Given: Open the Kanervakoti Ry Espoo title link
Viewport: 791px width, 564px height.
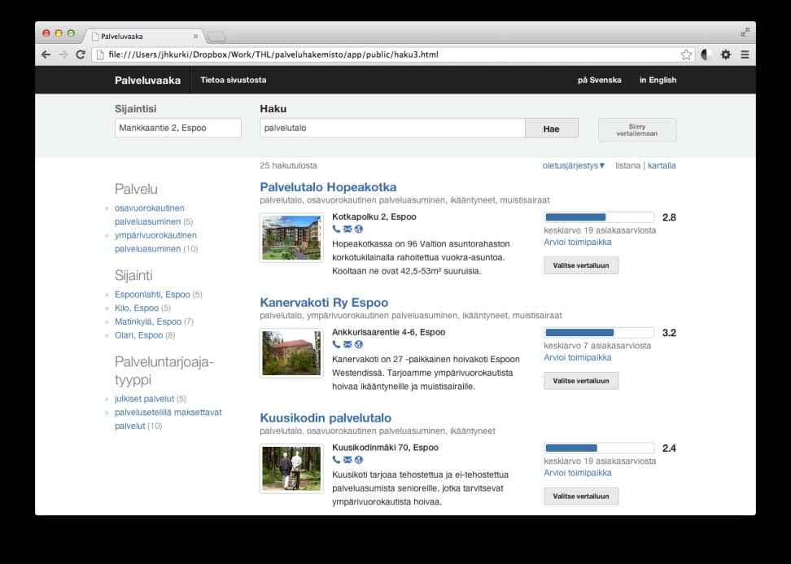Looking at the screenshot, I should click(x=324, y=303).
